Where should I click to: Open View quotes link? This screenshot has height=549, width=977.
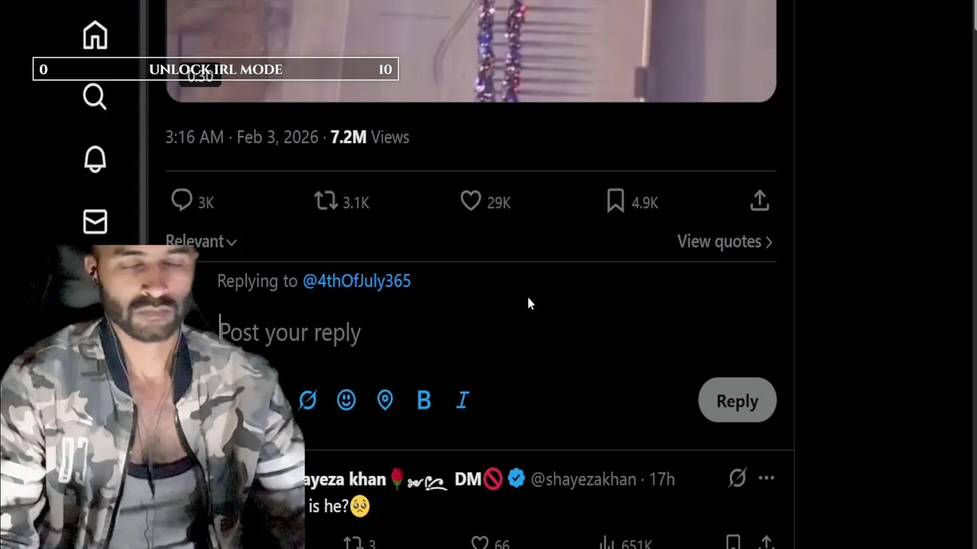coord(724,241)
